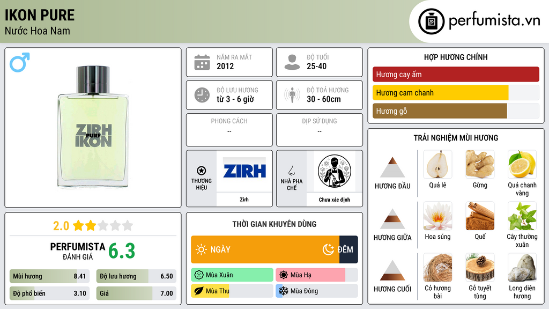This screenshot has width=549, height=309.
Task: Click the Phong cách style box
Action: pos(229,130)
